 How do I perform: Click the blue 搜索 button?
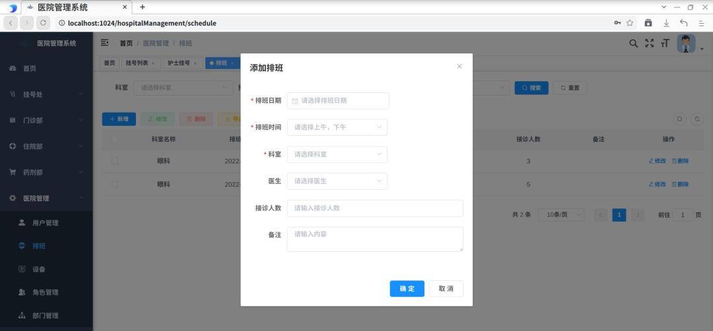pyautogui.click(x=531, y=88)
